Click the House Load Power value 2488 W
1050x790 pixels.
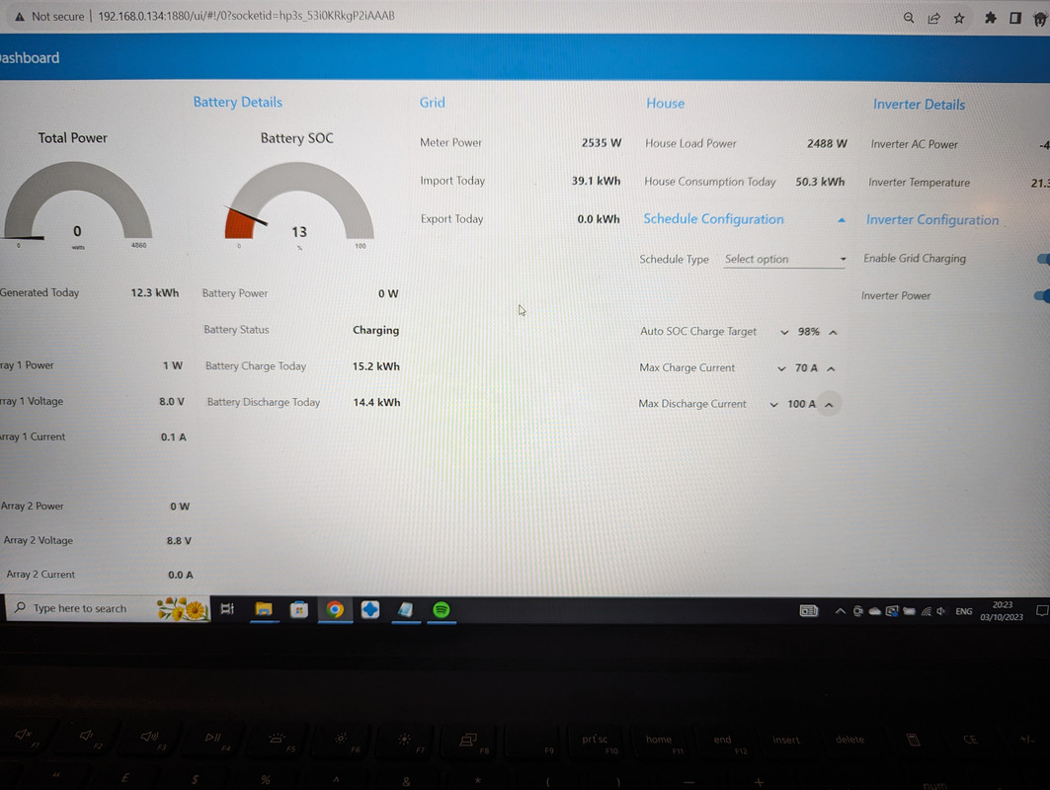[x=827, y=143]
